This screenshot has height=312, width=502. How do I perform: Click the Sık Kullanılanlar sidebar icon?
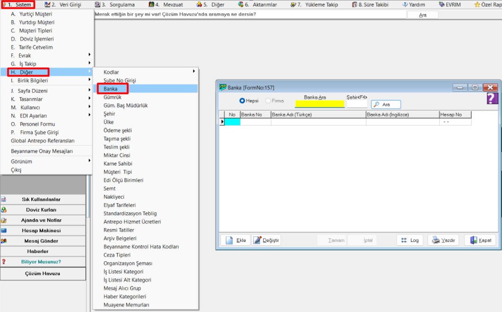4,200
